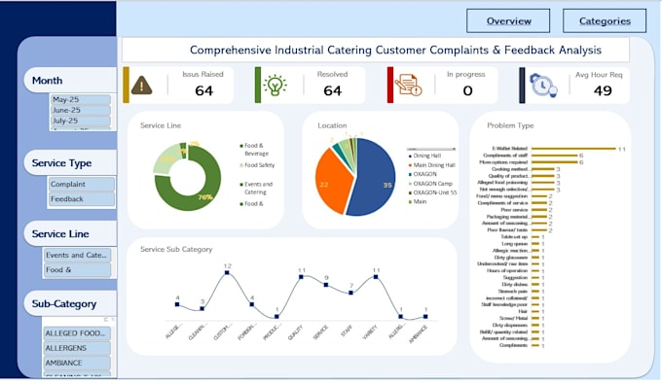Select STAFF data point marked 7
This screenshot has height=384, width=662.
[x=350, y=293]
